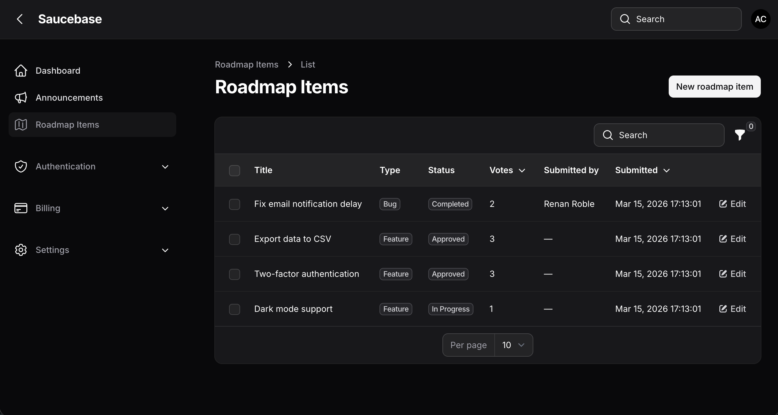Open the filter funnel icon near search
The height and width of the screenshot is (415, 778).
(x=740, y=135)
